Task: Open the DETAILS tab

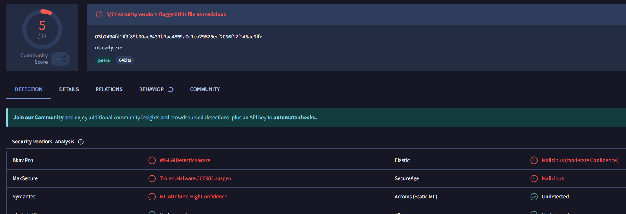Action: (69, 89)
